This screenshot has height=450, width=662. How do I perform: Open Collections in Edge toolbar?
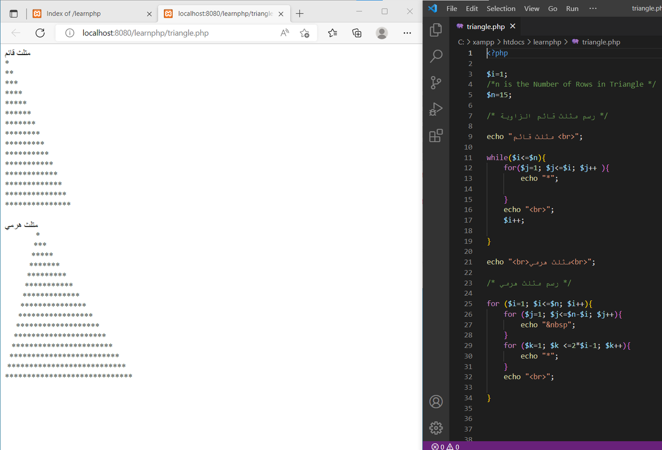[x=357, y=33]
